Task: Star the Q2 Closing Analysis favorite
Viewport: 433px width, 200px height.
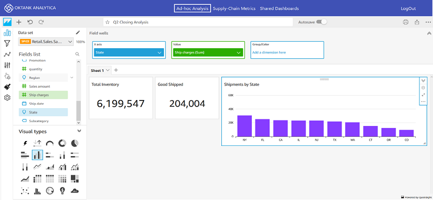Action: pos(108,22)
